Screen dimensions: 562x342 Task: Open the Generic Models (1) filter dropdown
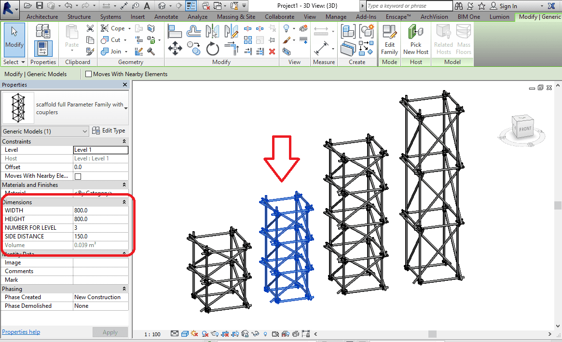point(85,131)
